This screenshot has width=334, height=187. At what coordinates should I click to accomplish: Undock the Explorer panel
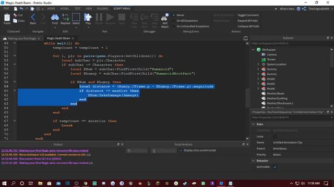(328, 38)
